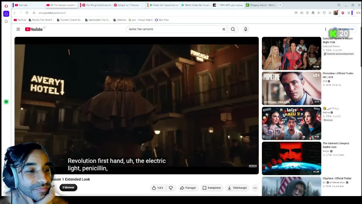Save the video with Enregistrer
Screen dimensions: 362x204
click(212, 188)
